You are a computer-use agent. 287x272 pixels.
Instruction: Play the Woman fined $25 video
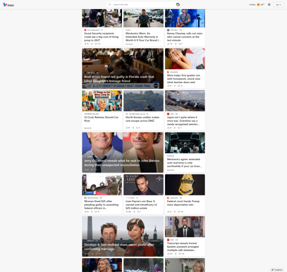coord(102,185)
